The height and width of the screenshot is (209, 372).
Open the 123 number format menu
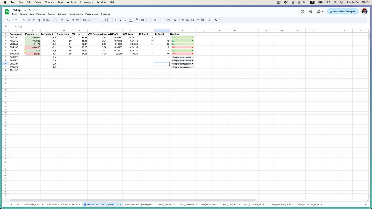(78, 20)
